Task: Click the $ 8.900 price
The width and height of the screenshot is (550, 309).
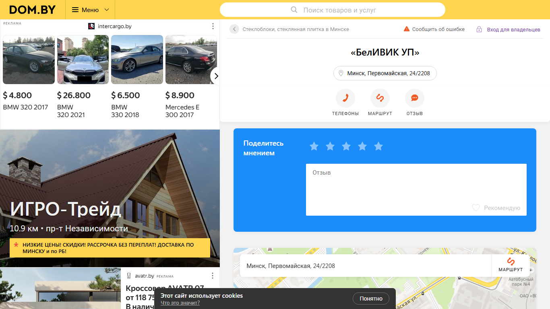Action: pos(180,95)
